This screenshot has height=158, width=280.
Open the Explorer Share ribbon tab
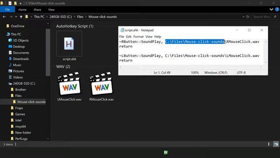[x=37, y=10]
